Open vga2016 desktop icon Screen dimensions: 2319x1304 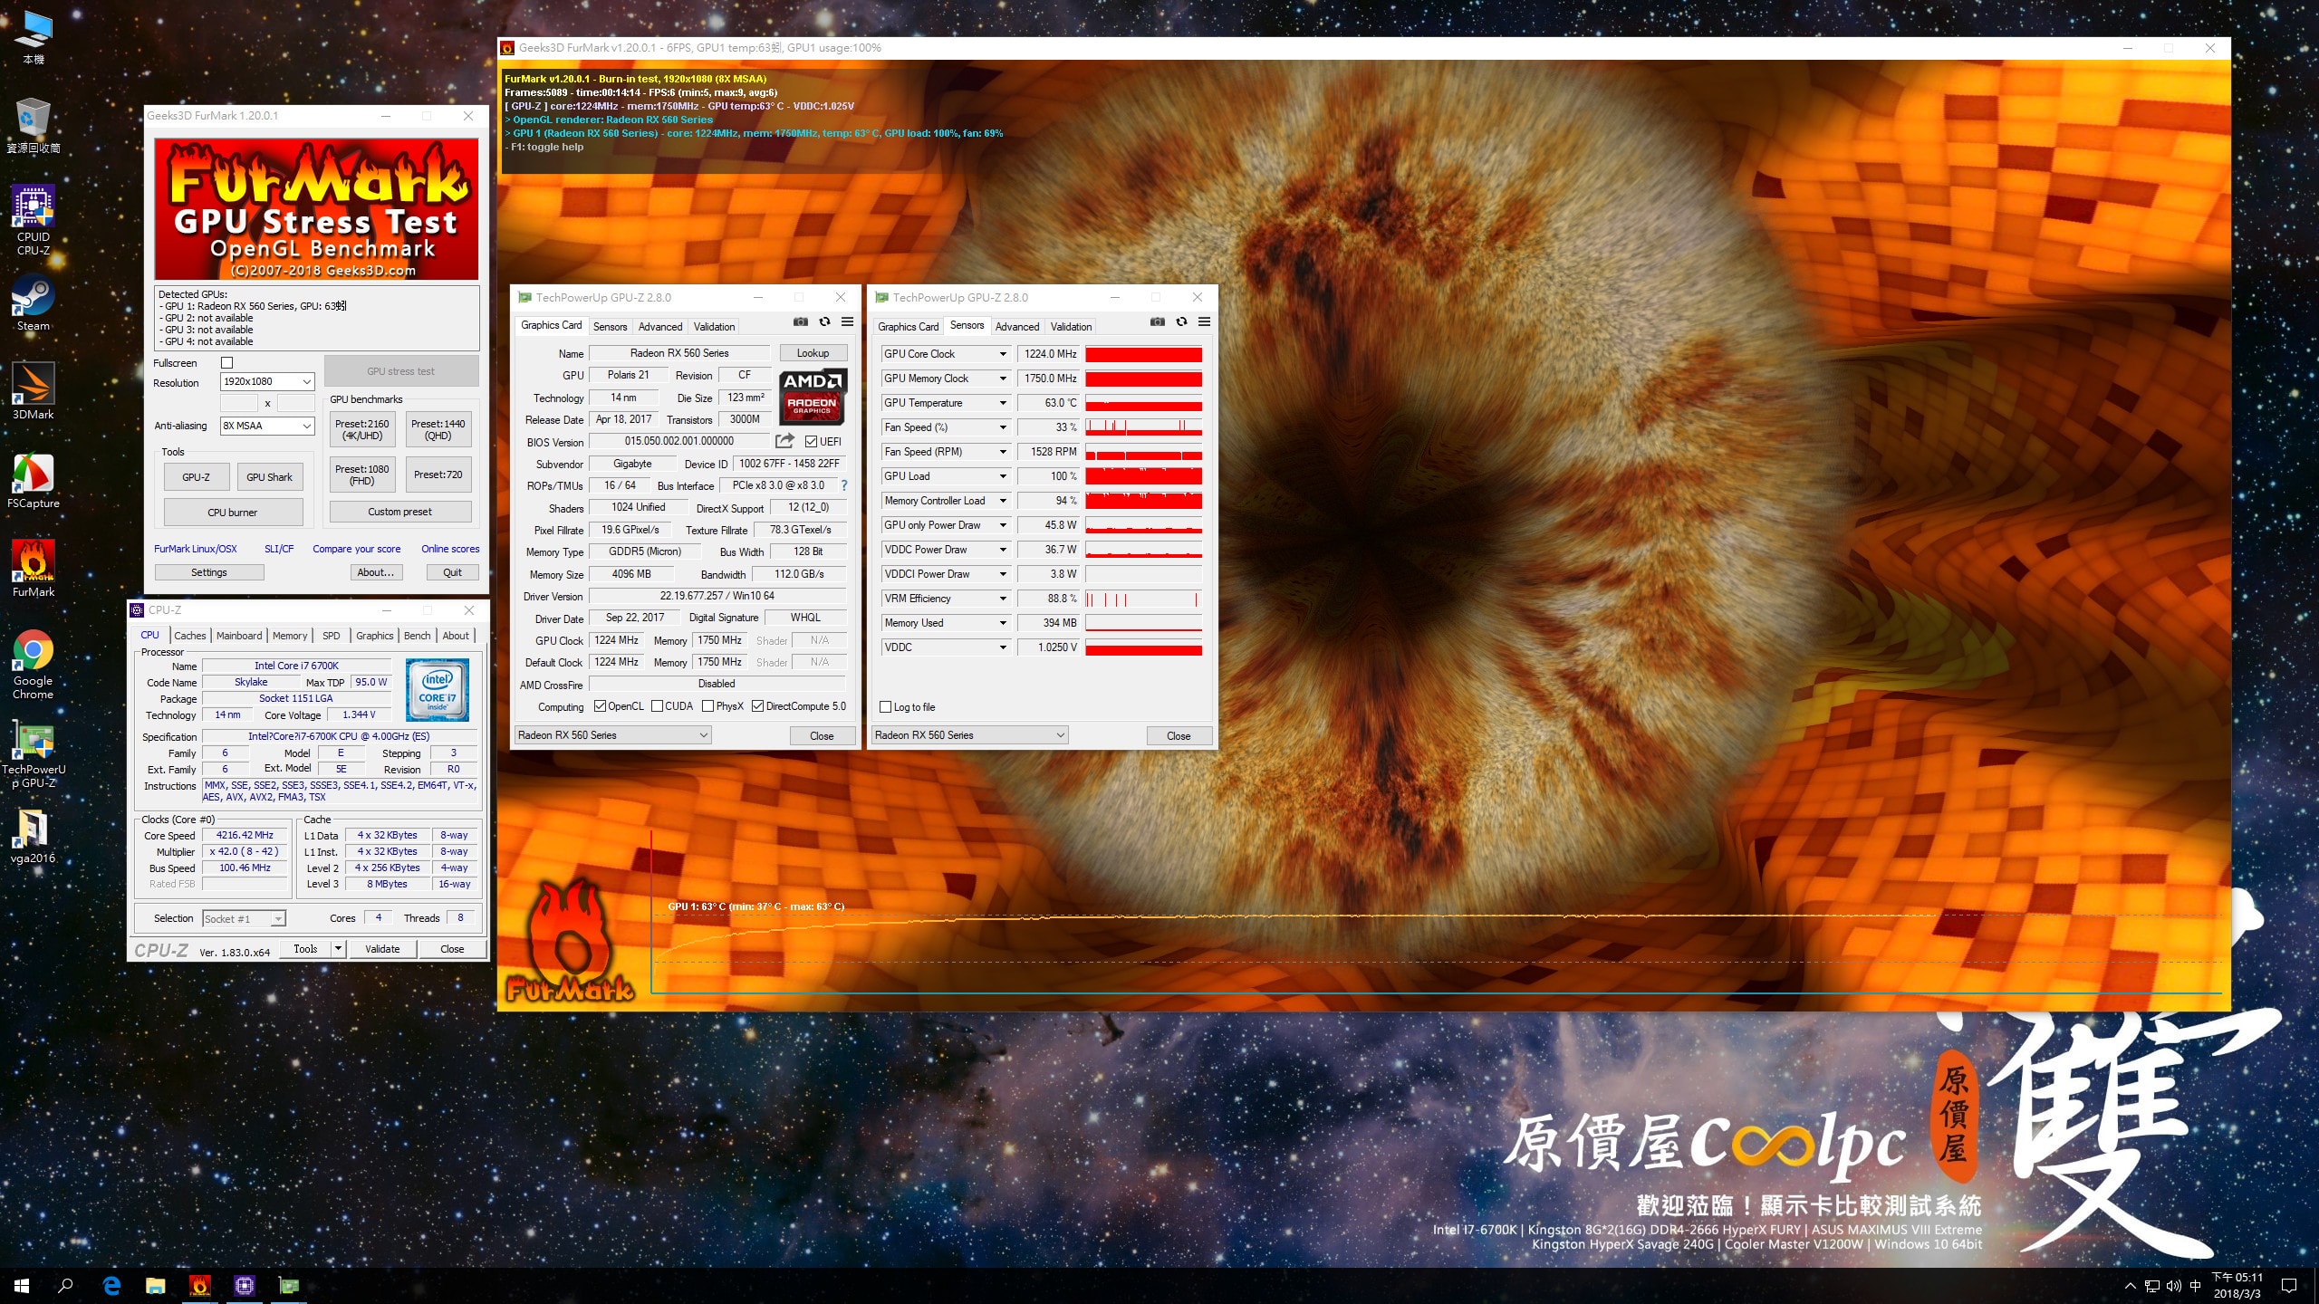pos(34,836)
